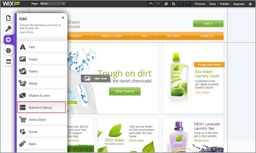The width and height of the screenshot is (256, 153).
Task: Click the Paste icon in top toolbar
Action: [174, 4]
